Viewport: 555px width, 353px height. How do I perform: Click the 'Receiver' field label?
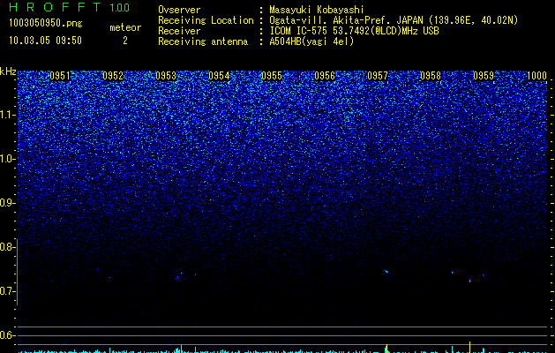[179, 31]
